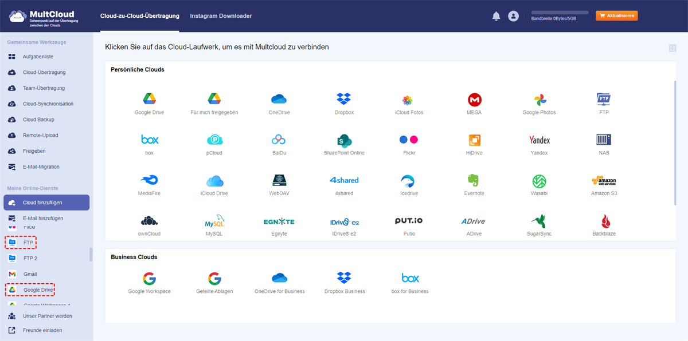
Task: Add pCloud storage
Action: click(x=214, y=144)
